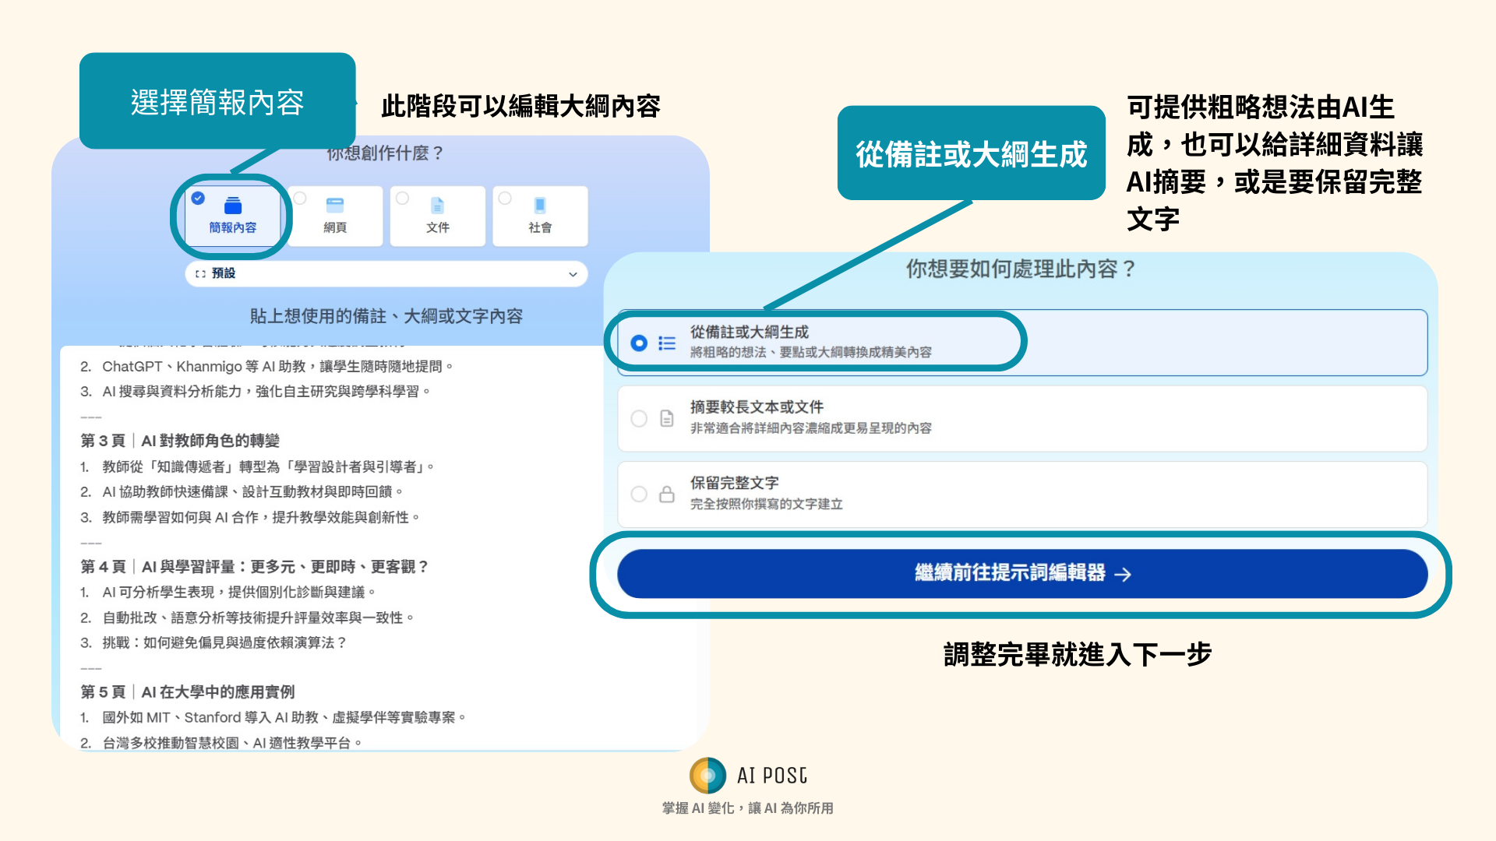Choose the 網頁 content type card

pos(335,216)
